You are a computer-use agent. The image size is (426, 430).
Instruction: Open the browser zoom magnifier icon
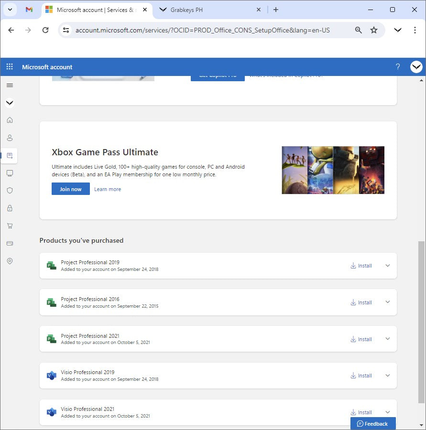pyautogui.click(x=358, y=30)
